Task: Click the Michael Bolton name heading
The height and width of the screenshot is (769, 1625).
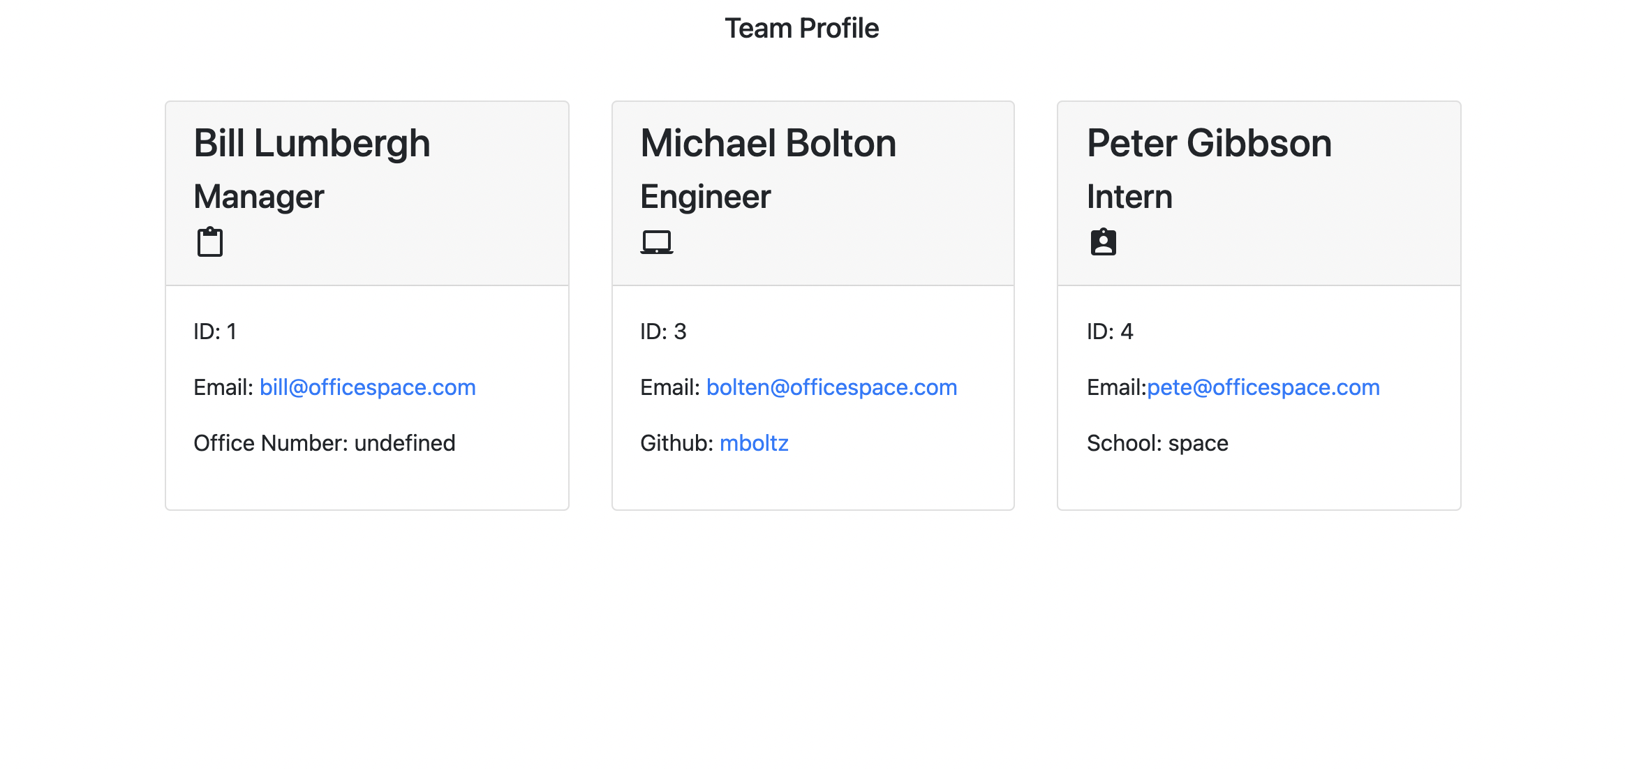Action: tap(768, 143)
